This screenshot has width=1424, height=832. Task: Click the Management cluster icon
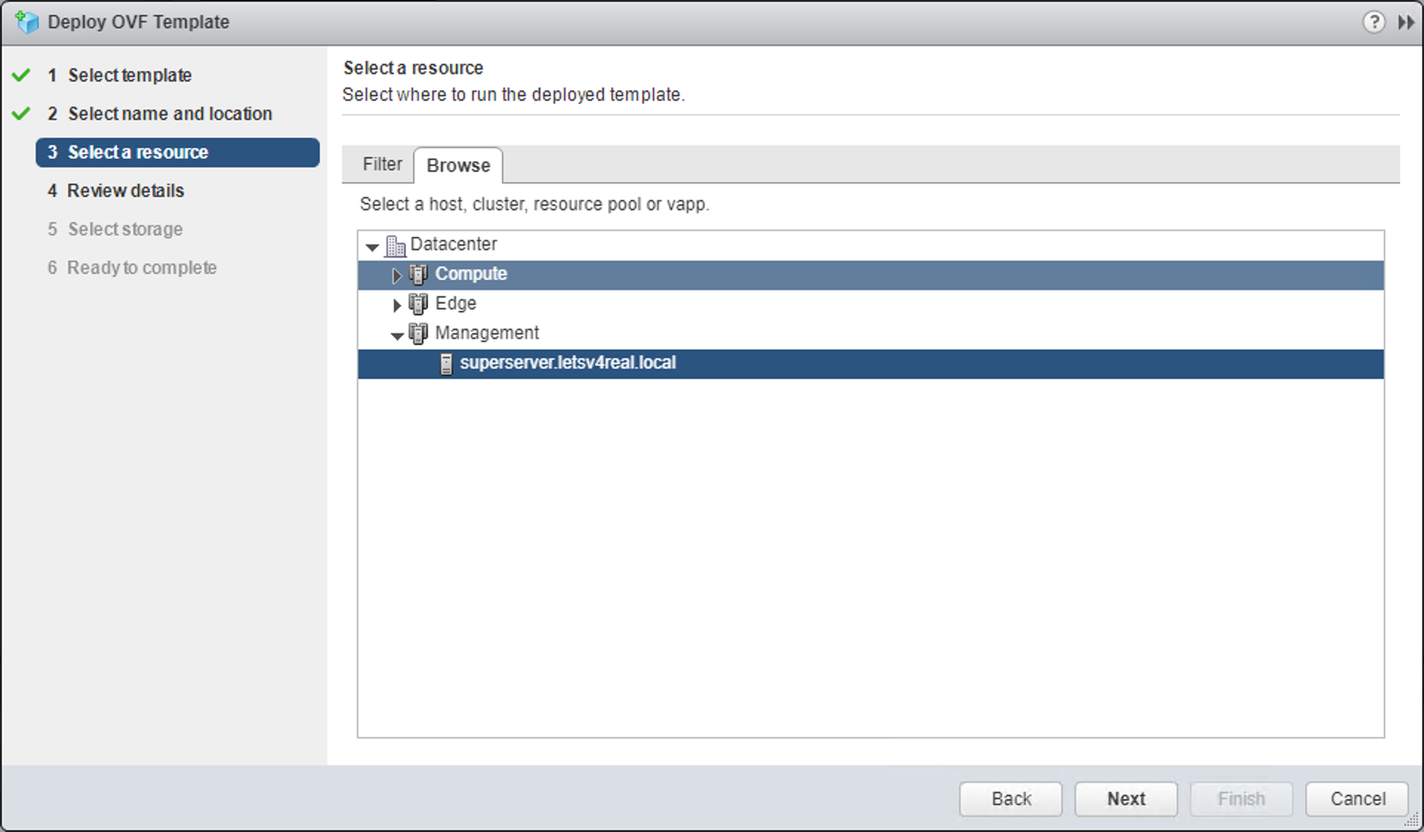pos(418,334)
